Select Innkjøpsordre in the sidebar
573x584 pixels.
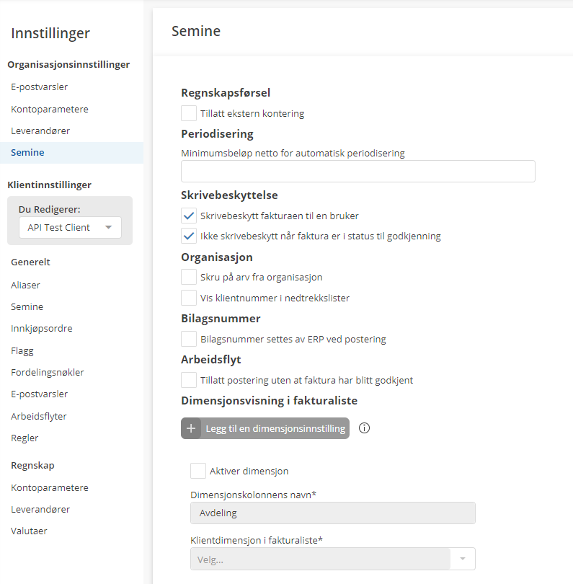tap(42, 329)
